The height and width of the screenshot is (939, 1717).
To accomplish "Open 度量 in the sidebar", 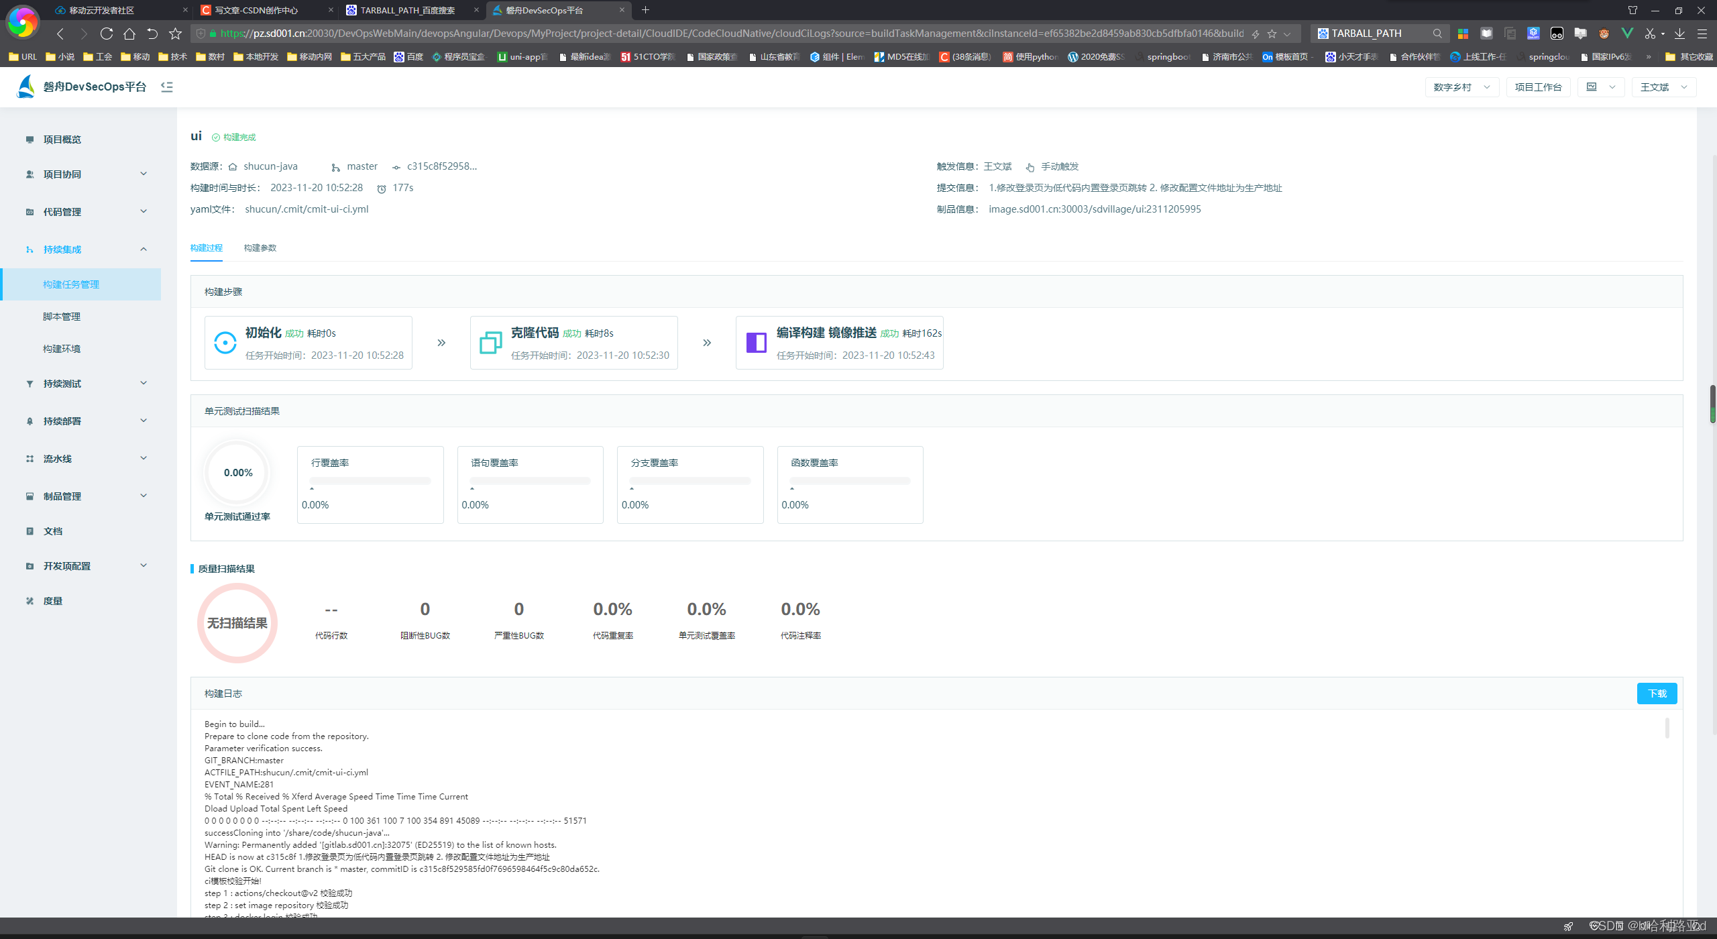I will coord(53,601).
